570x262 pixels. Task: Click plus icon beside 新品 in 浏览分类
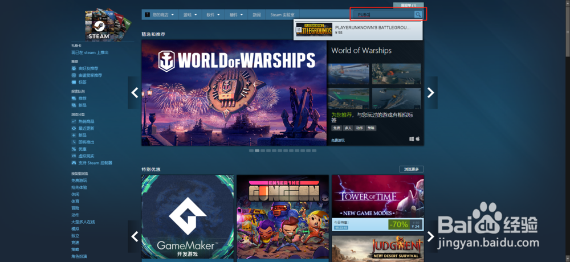(x=74, y=135)
